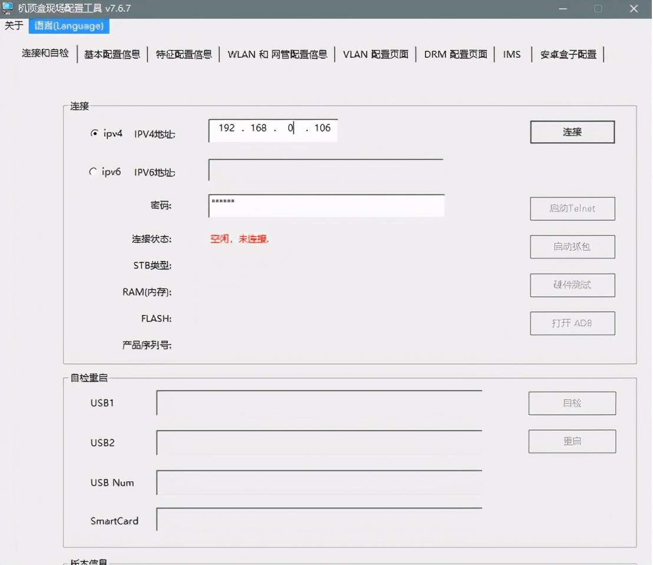
Task: Open the 关于 menu
Action: point(14,26)
